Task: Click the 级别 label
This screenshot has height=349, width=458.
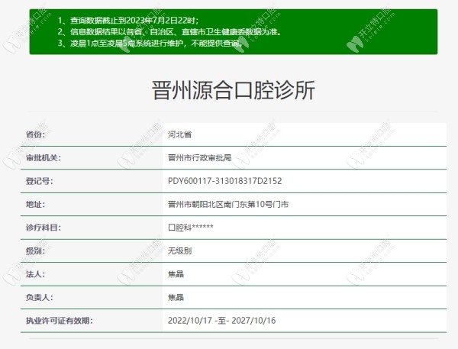Action: pyautogui.click(x=35, y=250)
